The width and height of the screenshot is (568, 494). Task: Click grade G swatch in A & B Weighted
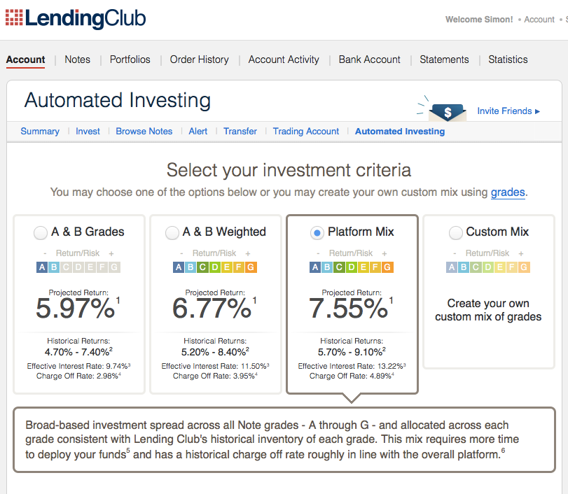(x=251, y=267)
